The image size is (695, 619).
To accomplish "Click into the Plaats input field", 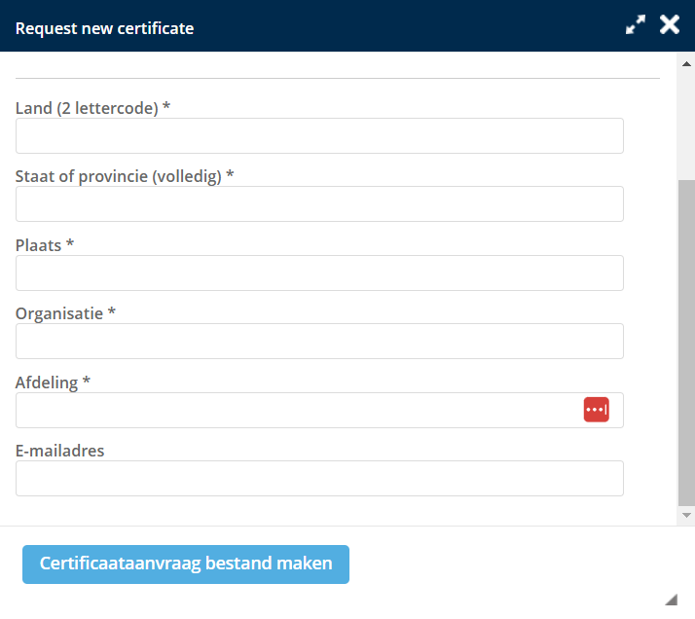I will coord(319,273).
